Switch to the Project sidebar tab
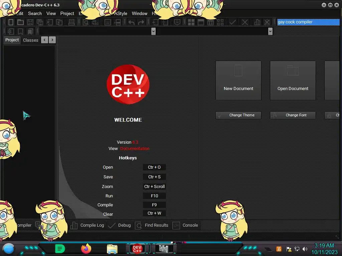The height and width of the screenshot is (256, 342). point(12,40)
